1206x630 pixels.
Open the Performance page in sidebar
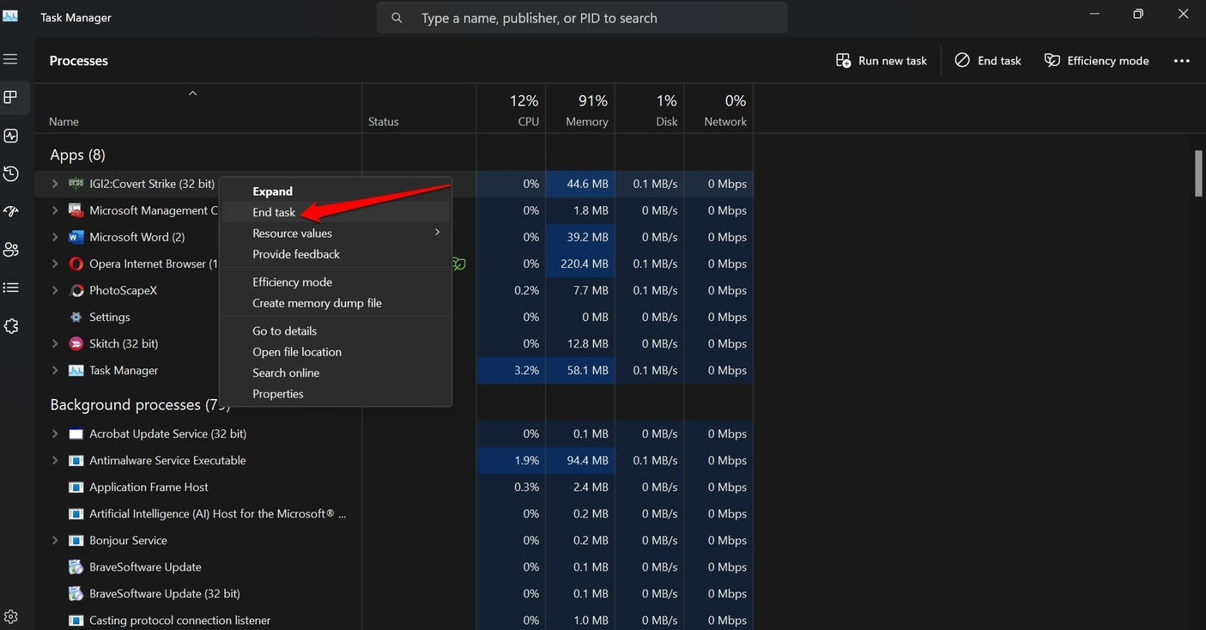[11, 135]
